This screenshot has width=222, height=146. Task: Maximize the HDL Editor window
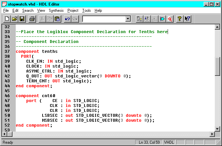pyautogui.click(x=211, y=4)
